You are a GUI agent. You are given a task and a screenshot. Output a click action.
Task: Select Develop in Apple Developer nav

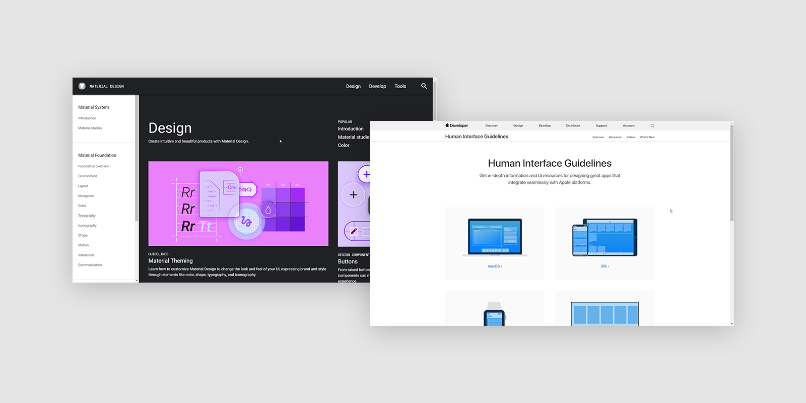point(545,125)
